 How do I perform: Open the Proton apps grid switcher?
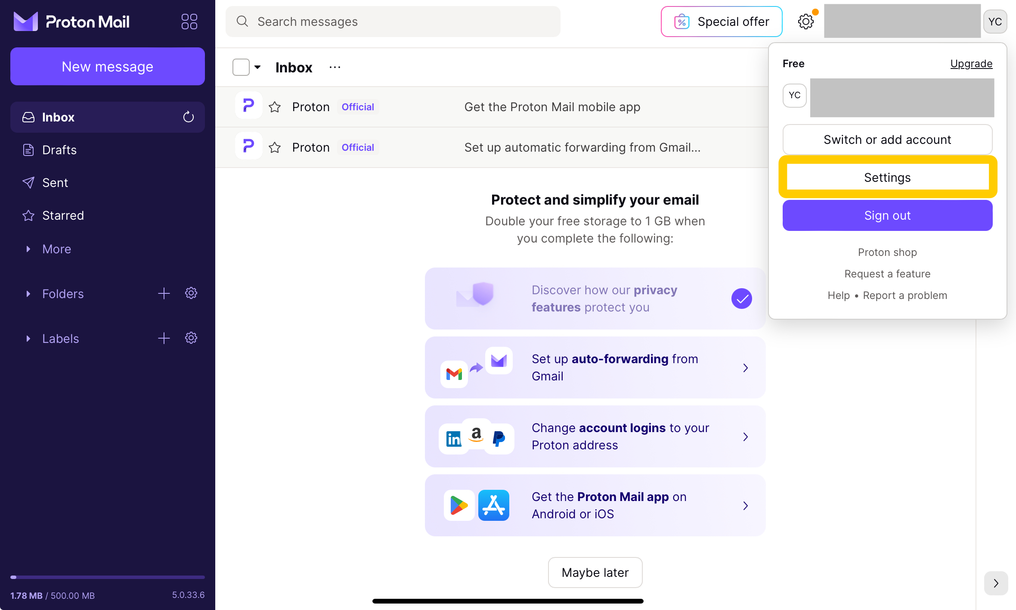pyautogui.click(x=189, y=22)
